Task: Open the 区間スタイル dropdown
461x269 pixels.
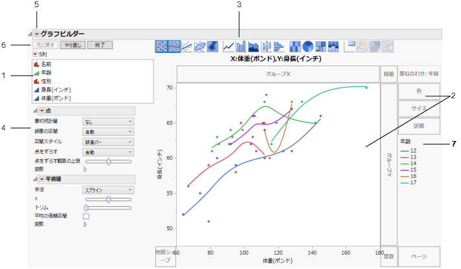Action: 108,142
